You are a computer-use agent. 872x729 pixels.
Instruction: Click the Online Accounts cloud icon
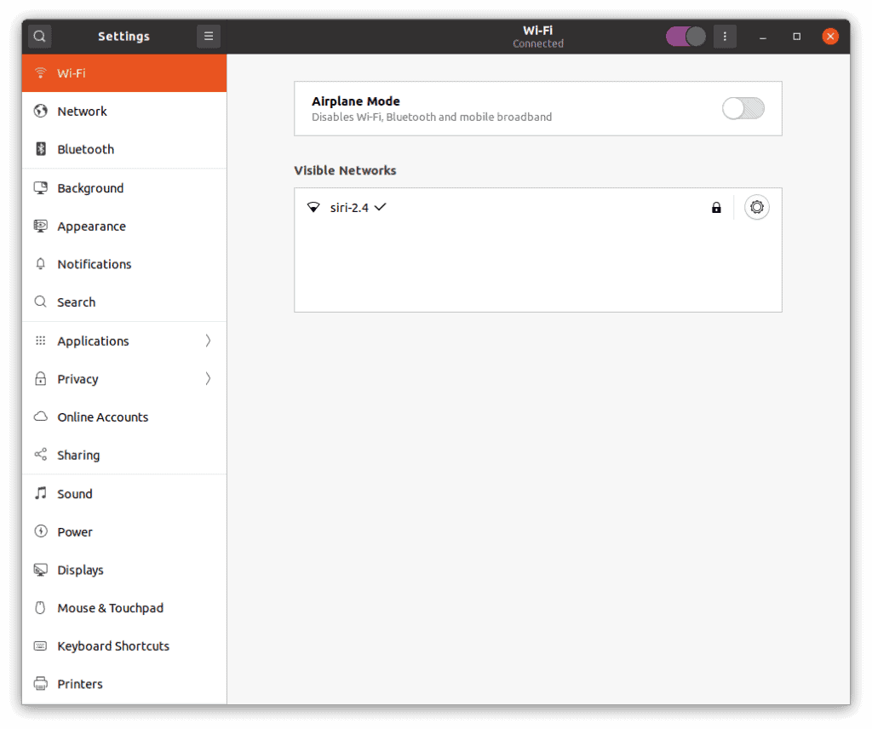point(40,416)
